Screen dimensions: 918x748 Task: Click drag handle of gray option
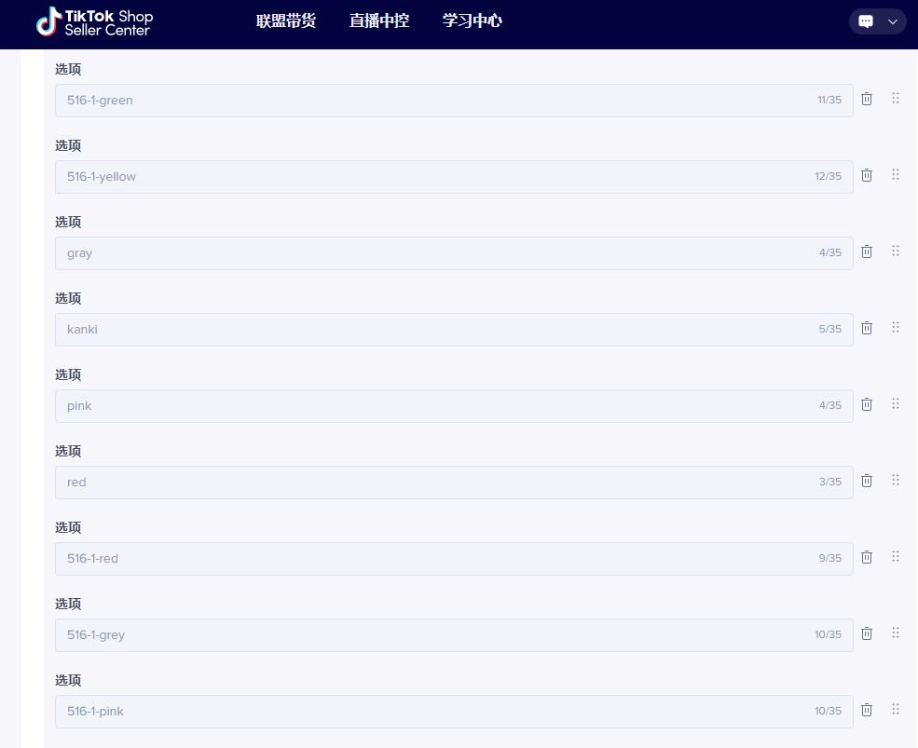[x=896, y=251]
